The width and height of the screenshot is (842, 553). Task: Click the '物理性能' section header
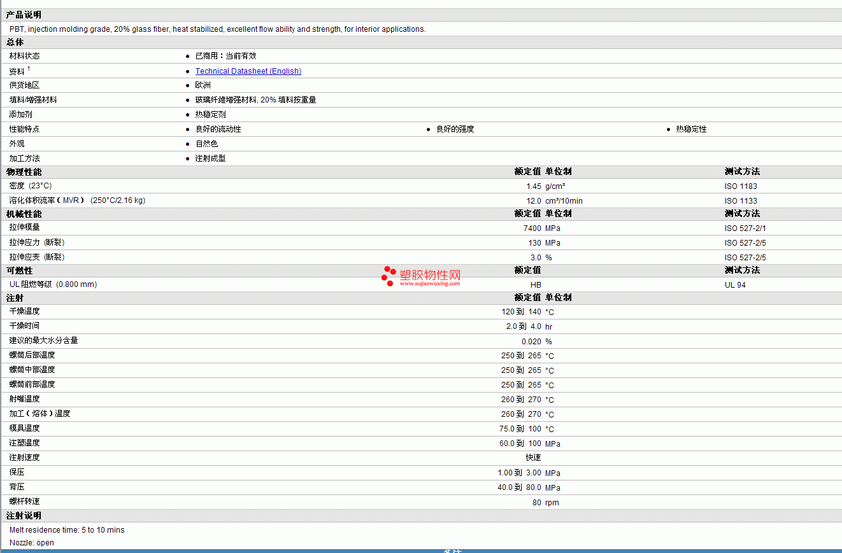pos(24,172)
